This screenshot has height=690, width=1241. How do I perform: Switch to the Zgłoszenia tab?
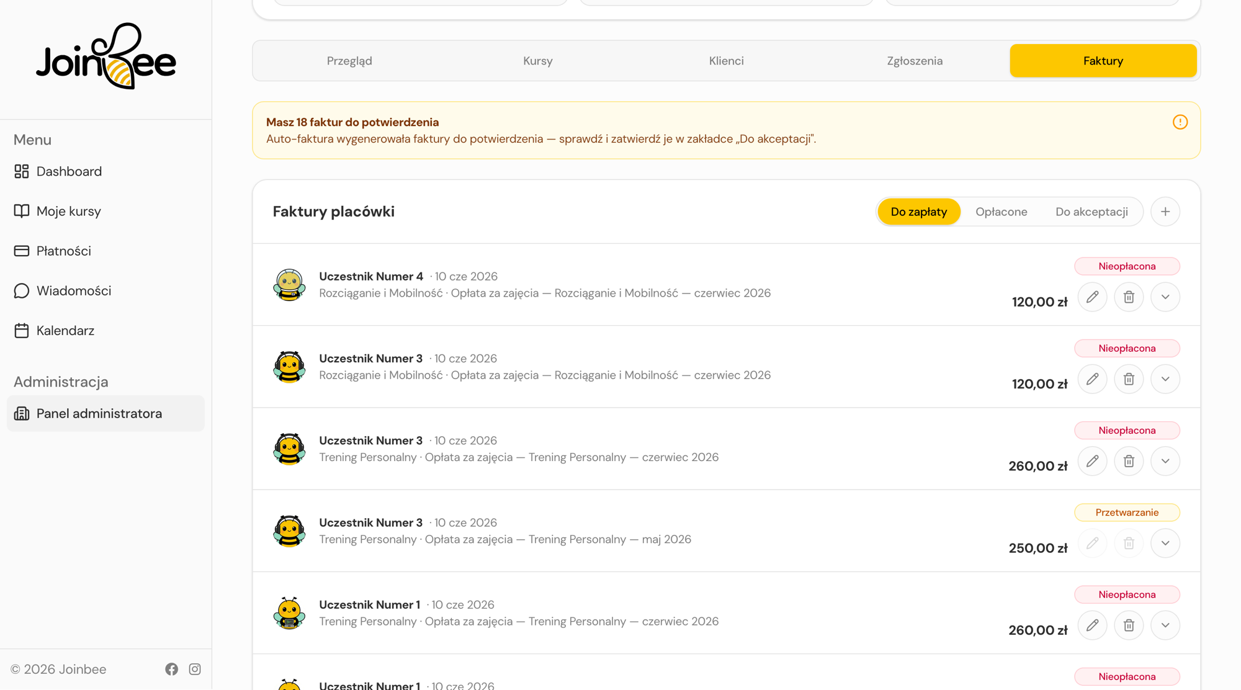tap(915, 61)
